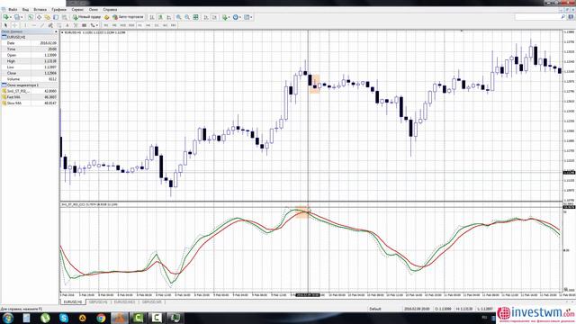Switch to M15 timeframe
Screen dimensions: 576x324
122,25
